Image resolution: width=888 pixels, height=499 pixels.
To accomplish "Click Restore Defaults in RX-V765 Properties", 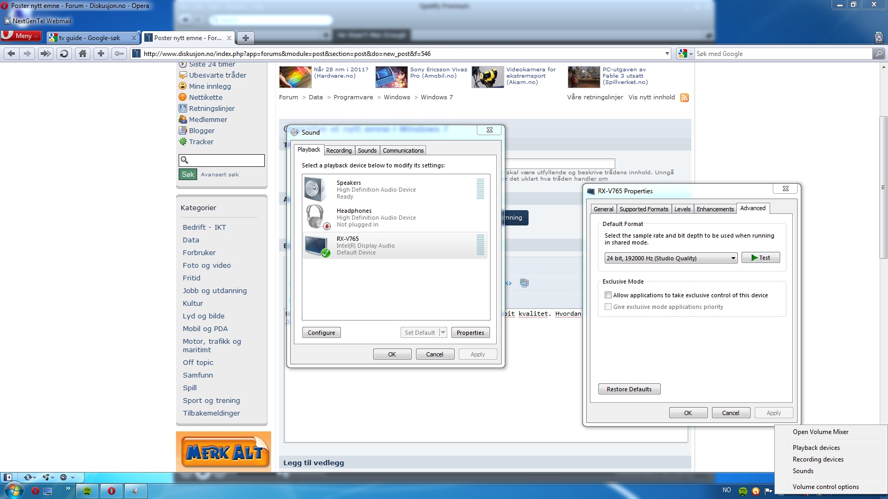I will 629,389.
